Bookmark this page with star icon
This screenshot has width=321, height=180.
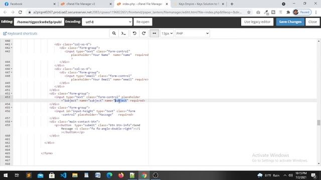(249, 12)
